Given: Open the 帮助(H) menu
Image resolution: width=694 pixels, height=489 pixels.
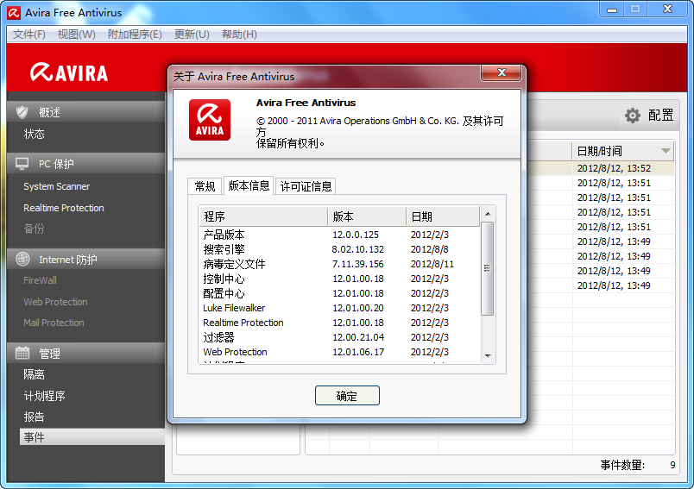Looking at the screenshot, I should tap(239, 34).
